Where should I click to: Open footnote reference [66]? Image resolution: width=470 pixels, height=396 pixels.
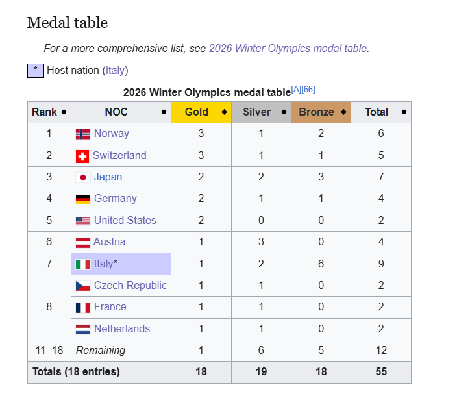point(308,90)
